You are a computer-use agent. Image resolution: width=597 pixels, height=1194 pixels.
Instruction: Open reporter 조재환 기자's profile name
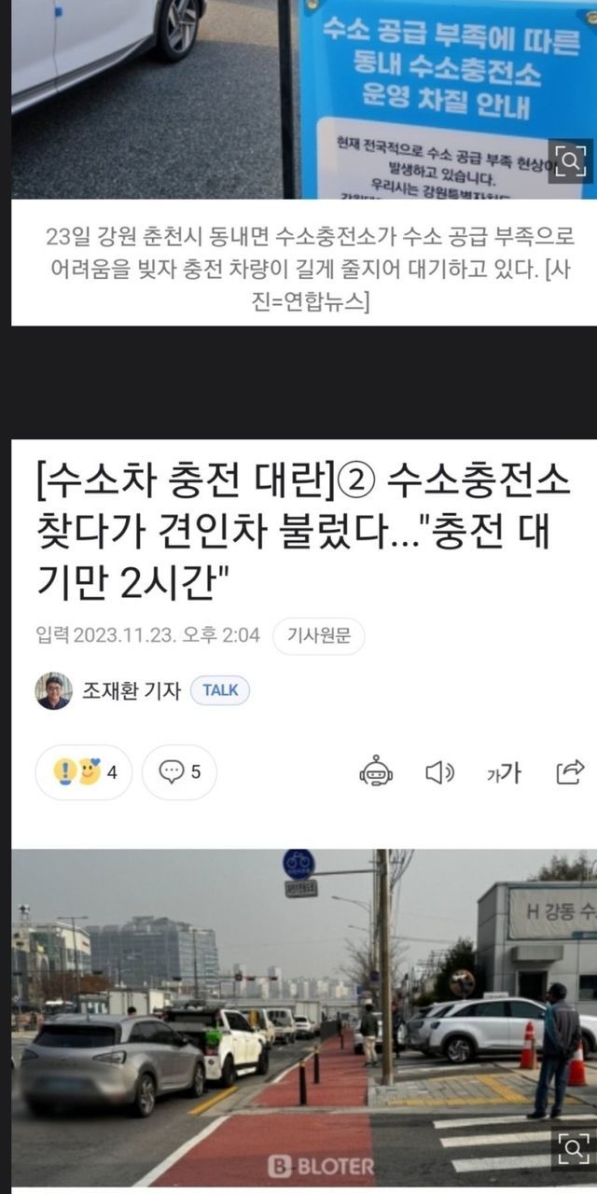131,691
